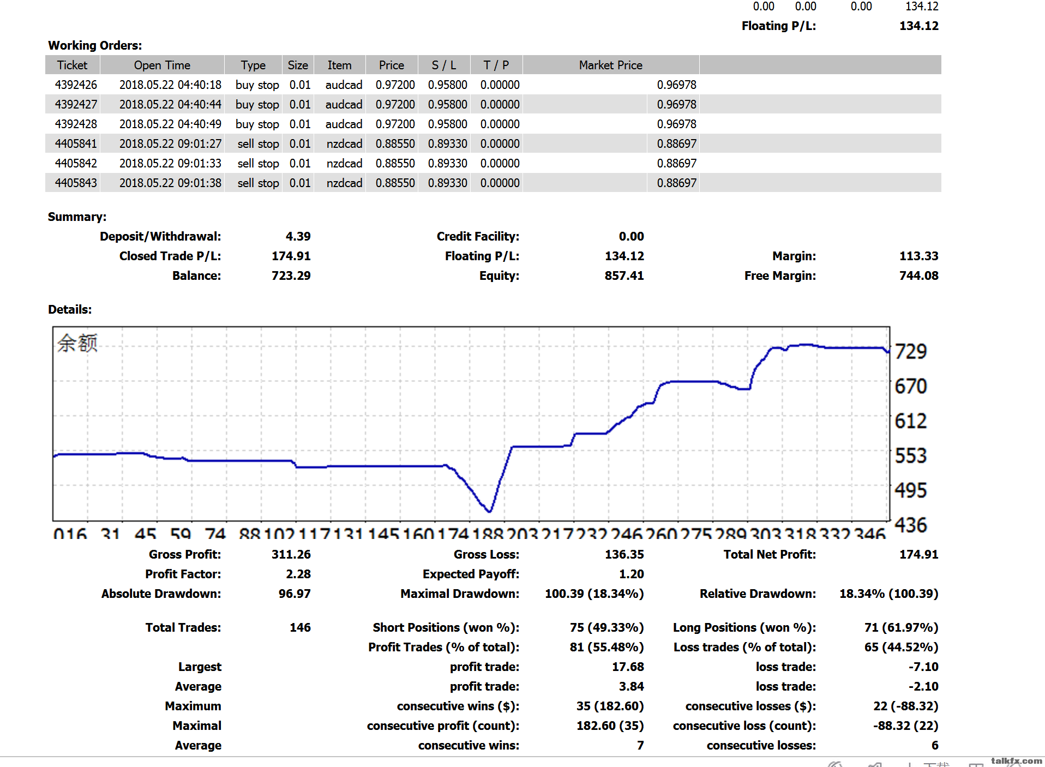Screen dimensions: 1045x767
Task: Click the consecutive losses value 22 (-88.32)
Action: tap(905, 706)
